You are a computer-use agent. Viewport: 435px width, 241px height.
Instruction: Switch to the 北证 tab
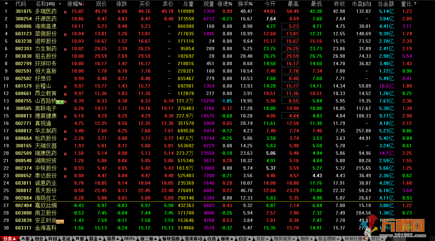pos(66,239)
